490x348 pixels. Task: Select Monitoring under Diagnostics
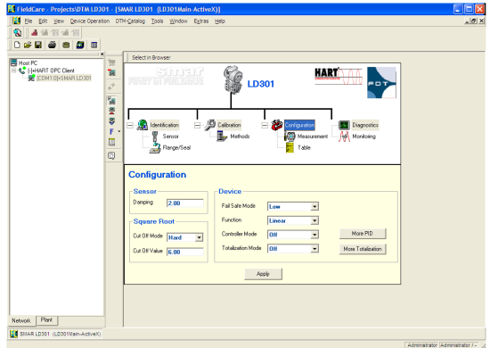(x=364, y=137)
